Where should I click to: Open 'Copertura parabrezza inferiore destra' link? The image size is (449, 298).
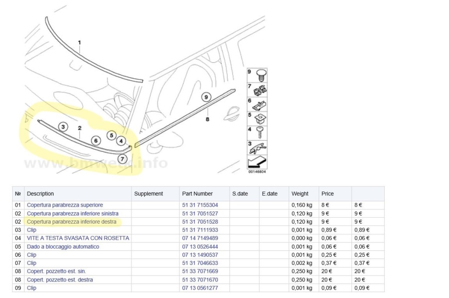71,222
